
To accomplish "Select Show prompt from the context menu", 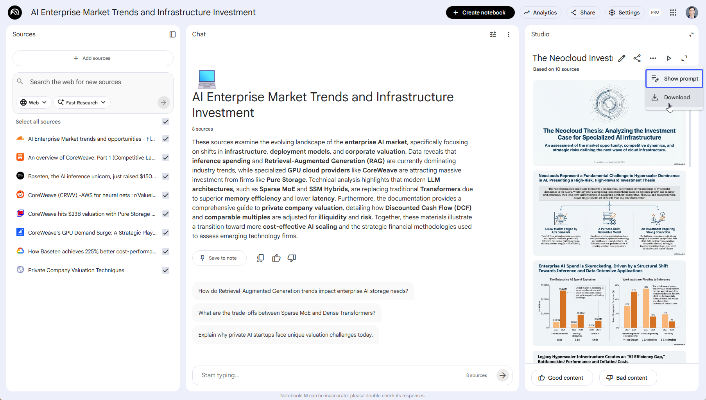I will click(674, 78).
